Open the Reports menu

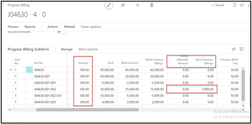(30, 27)
